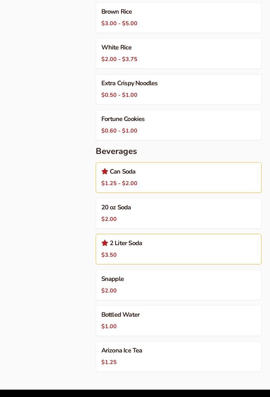Choose the Fortune Cookies menu item
Viewport: 270px width, 397px height.
point(123,119)
